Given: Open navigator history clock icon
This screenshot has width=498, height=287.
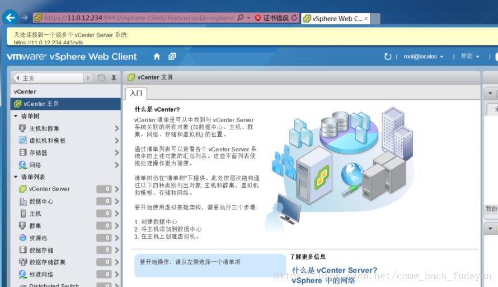Looking at the screenshot, I should click(101, 78).
